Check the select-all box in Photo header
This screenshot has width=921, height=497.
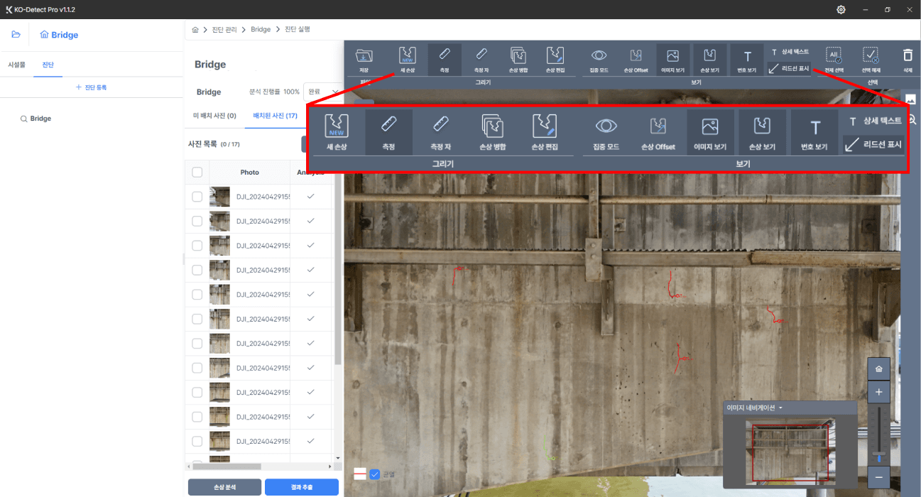197,173
